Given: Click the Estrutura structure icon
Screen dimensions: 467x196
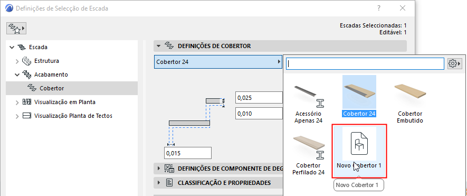Looking at the screenshot, I should tap(27, 61).
